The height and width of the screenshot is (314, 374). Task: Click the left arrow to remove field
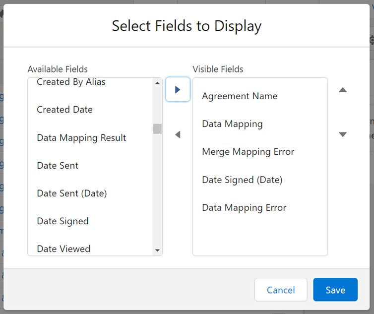click(x=178, y=134)
